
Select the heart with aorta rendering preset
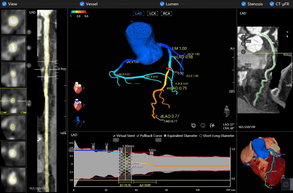[77, 105]
